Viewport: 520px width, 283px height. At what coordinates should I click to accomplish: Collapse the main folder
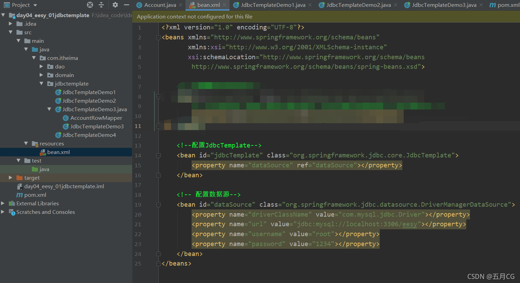point(18,41)
